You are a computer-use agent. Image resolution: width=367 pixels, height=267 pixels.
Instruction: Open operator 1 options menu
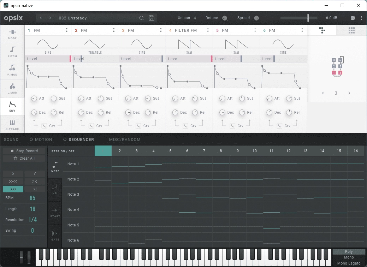67,30
